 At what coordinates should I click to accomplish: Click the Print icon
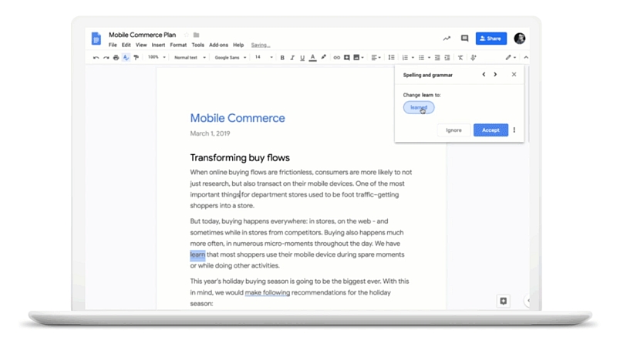click(116, 57)
